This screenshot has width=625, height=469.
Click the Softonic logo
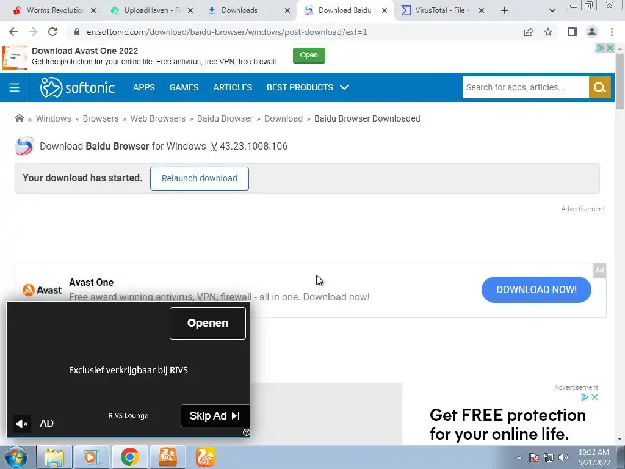[78, 87]
